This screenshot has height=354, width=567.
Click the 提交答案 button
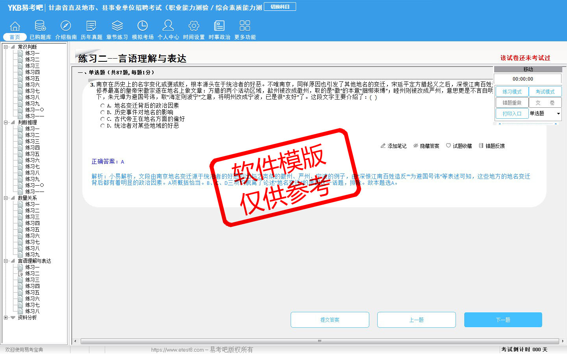(330, 320)
